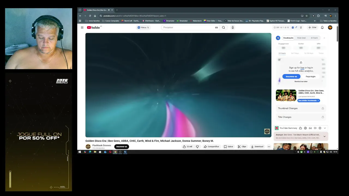
Task: Focus the Pesquisar search field
Action: pos(188,27)
